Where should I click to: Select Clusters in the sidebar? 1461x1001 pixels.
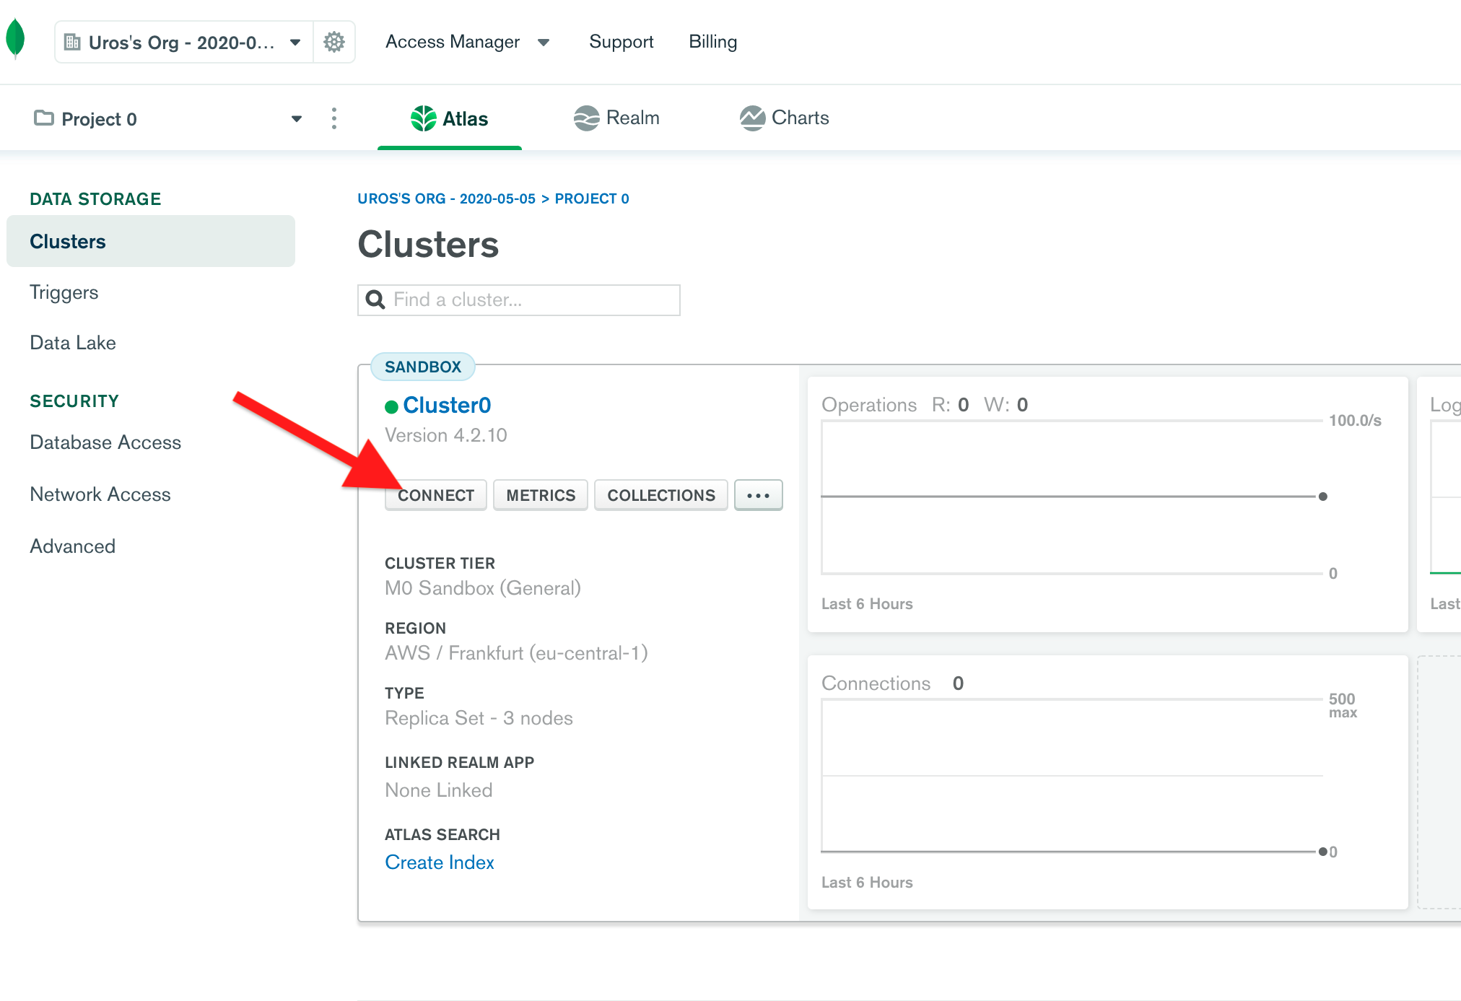point(151,241)
